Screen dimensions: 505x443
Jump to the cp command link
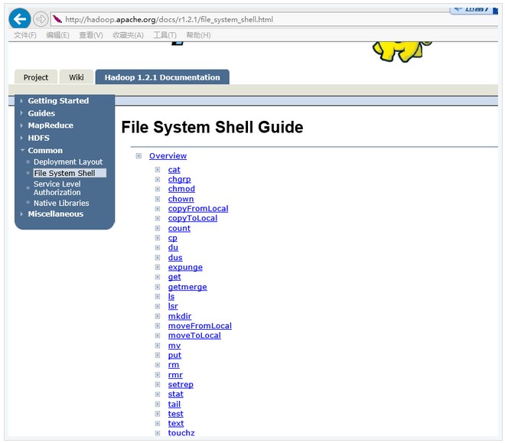173,238
